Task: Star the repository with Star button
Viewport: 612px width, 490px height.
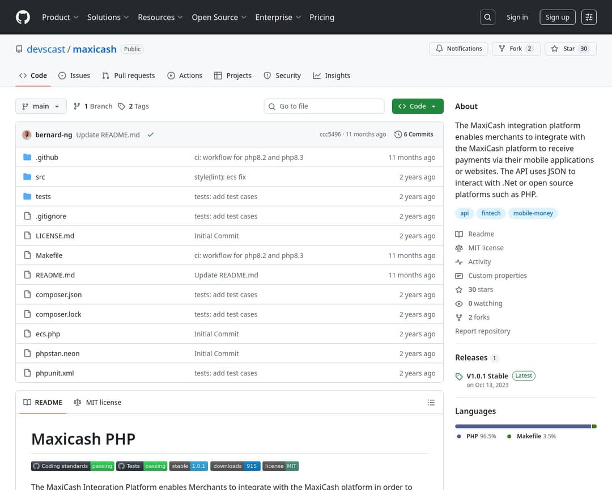Action: click(570, 49)
